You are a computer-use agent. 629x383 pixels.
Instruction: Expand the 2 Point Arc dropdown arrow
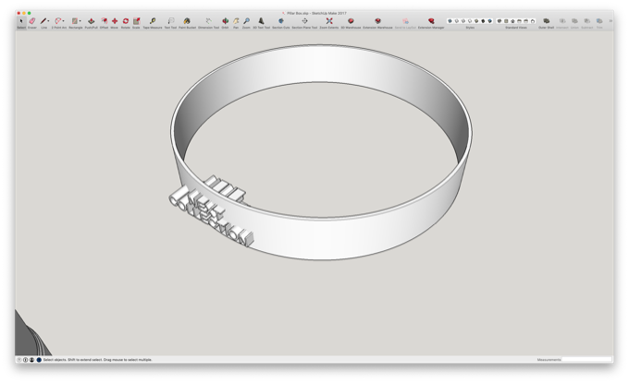(x=64, y=21)
